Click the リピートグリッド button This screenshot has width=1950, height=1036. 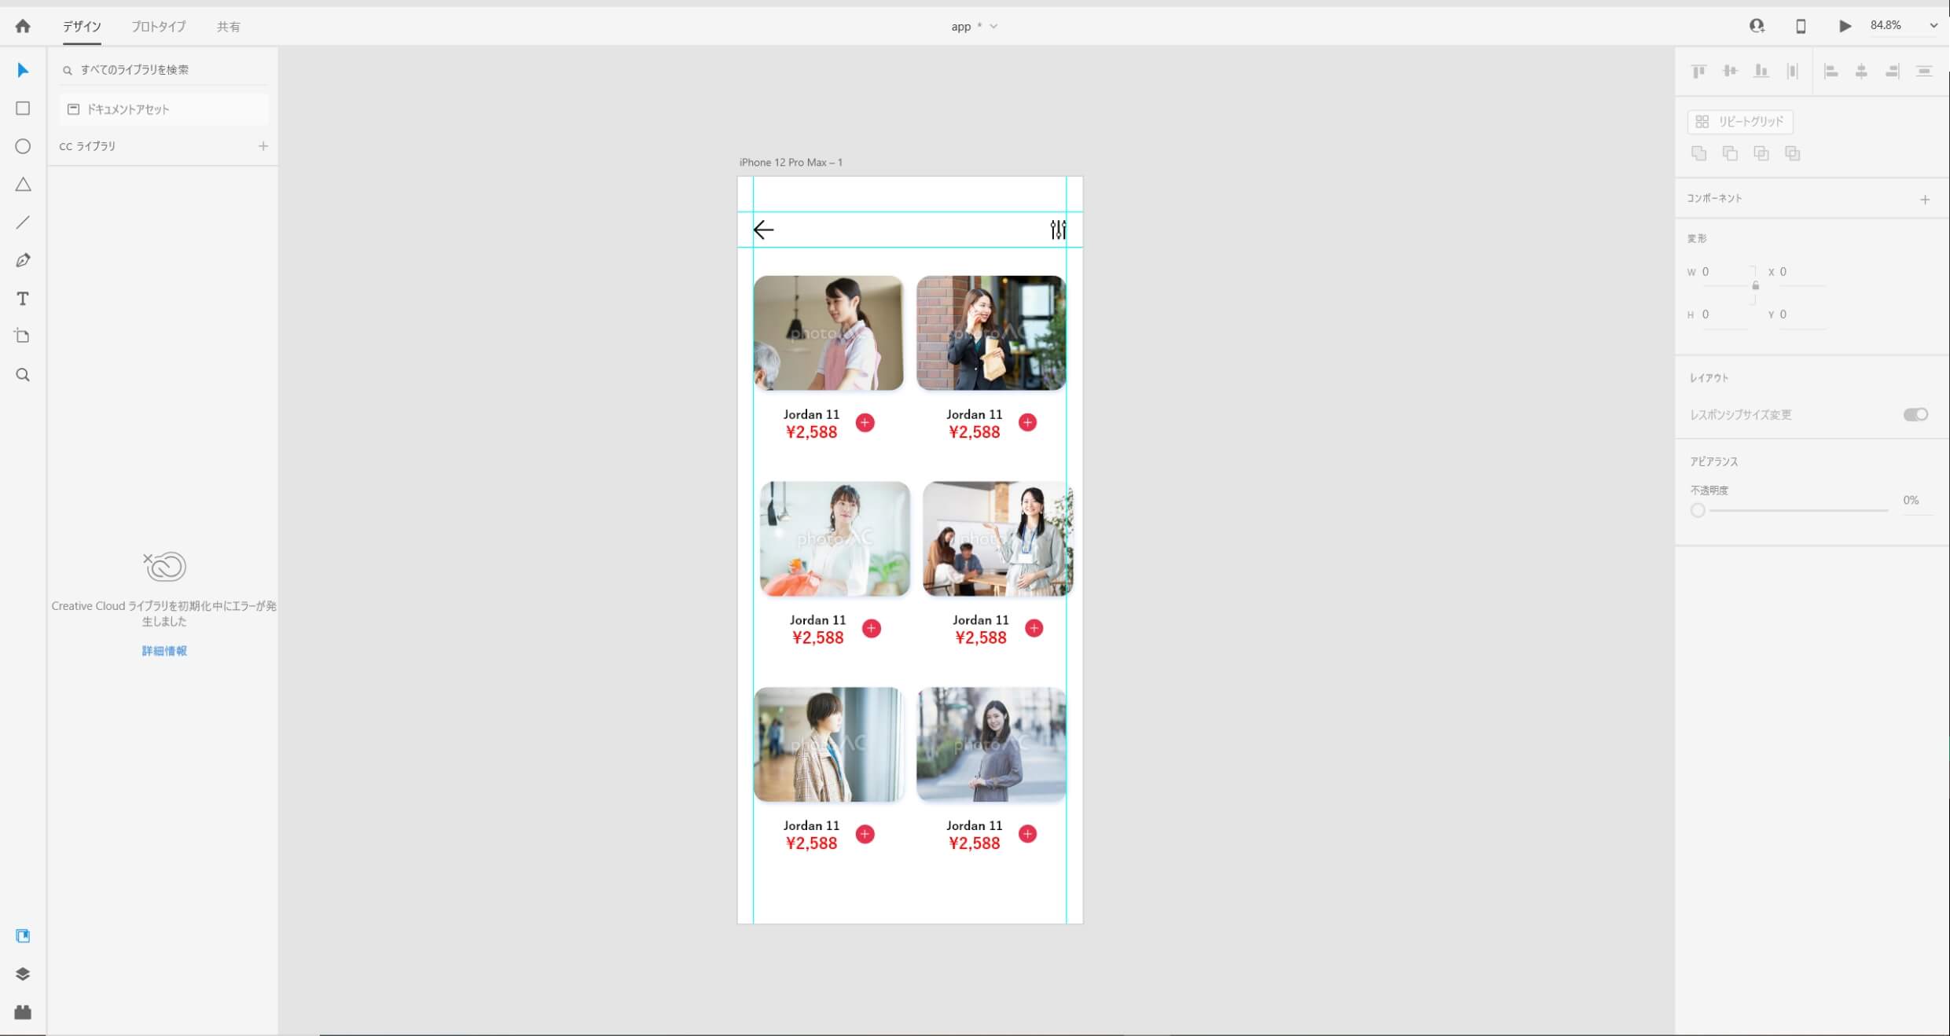coord(1740,122)
